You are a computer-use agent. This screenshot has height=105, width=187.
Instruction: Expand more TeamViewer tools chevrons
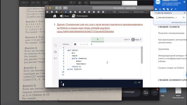pyautogui.click(x=176, y=9)
